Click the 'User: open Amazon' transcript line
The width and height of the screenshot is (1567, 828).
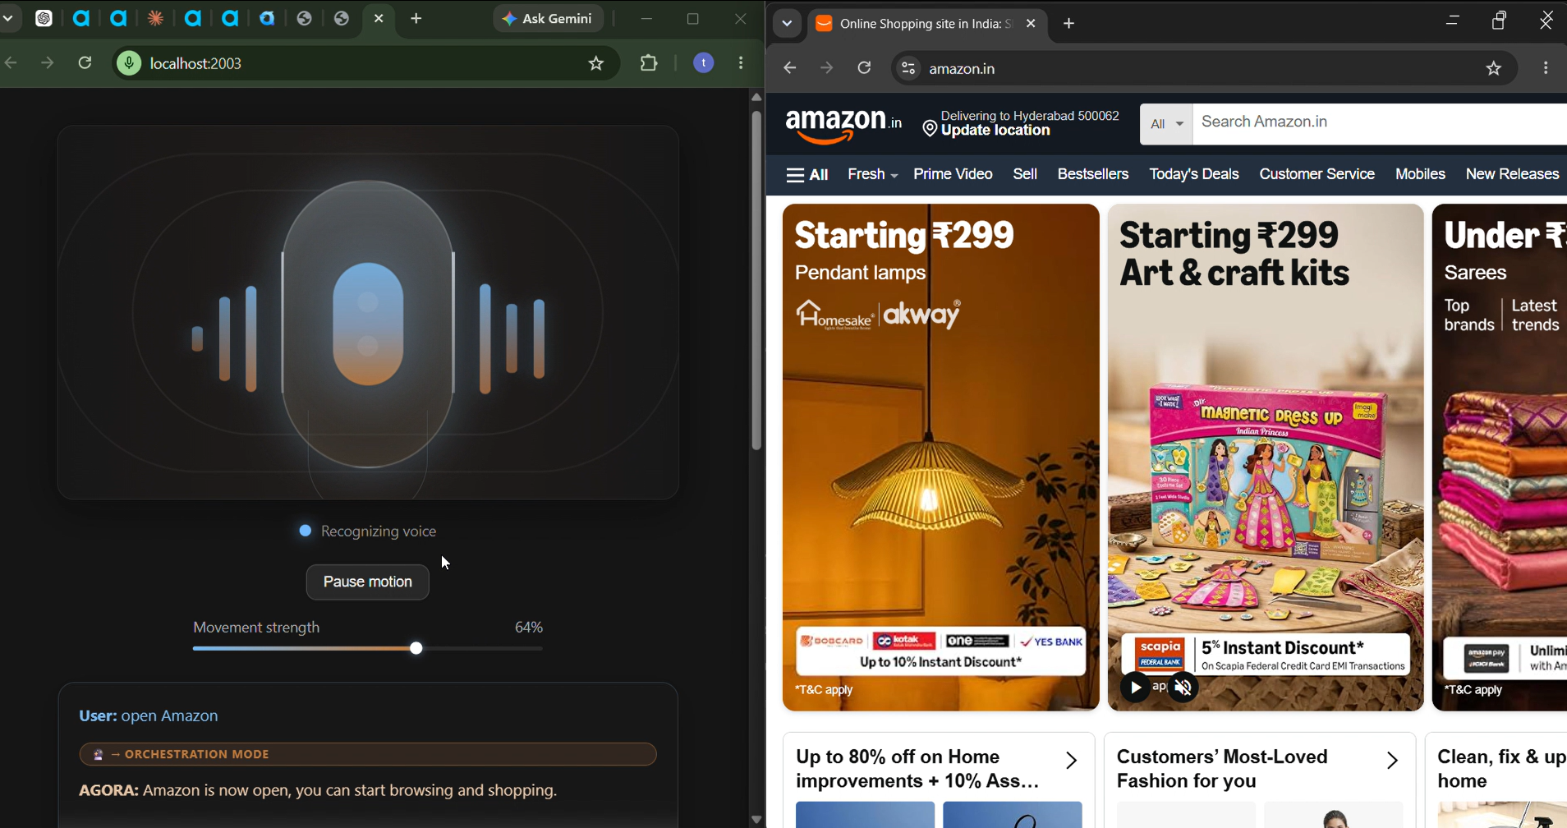pyautogui.click(x=149, y=716)
